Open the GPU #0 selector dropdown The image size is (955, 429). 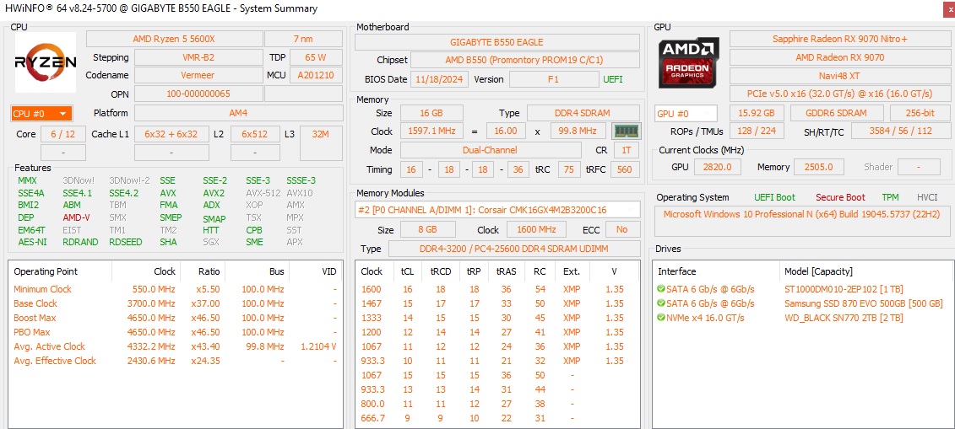pos(686,114)
